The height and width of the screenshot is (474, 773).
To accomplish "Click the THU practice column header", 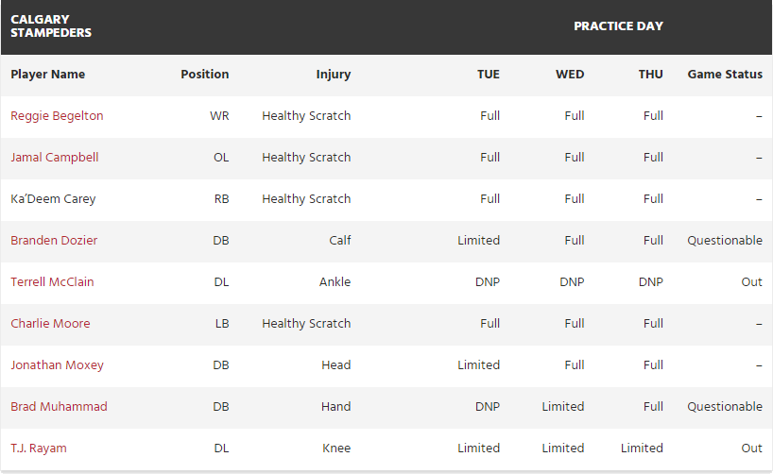I will (651, 75).
